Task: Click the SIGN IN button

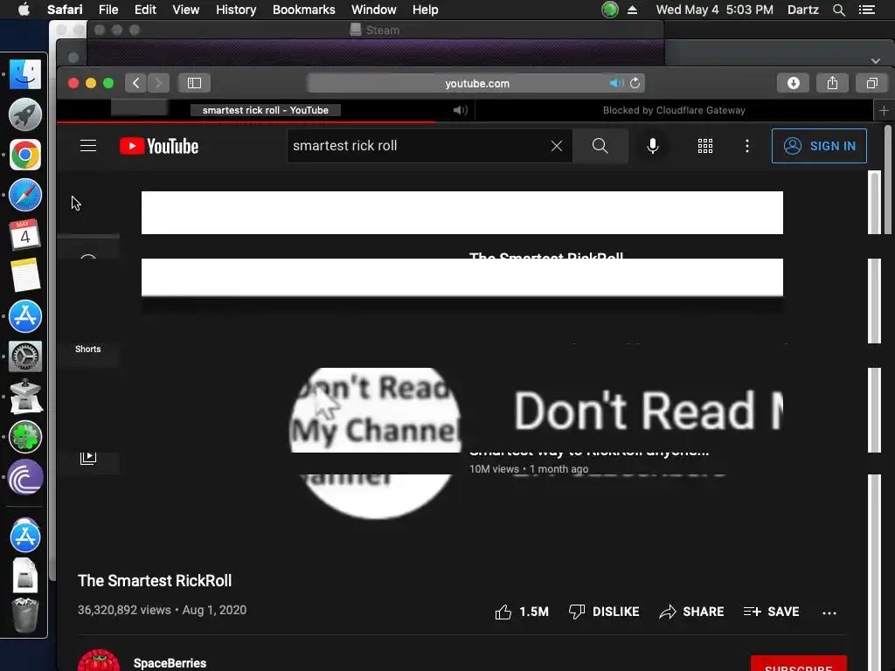Action: tap(819, 146)
